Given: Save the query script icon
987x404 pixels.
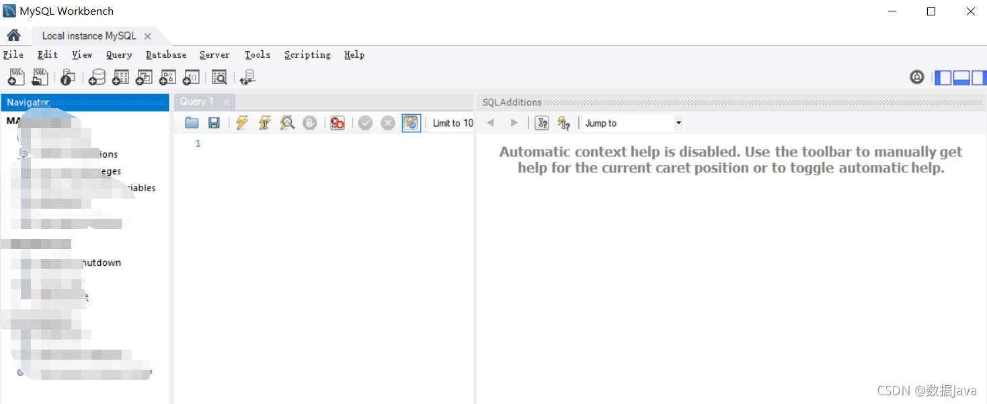Looking at the screenshot, I should [214, 123].
